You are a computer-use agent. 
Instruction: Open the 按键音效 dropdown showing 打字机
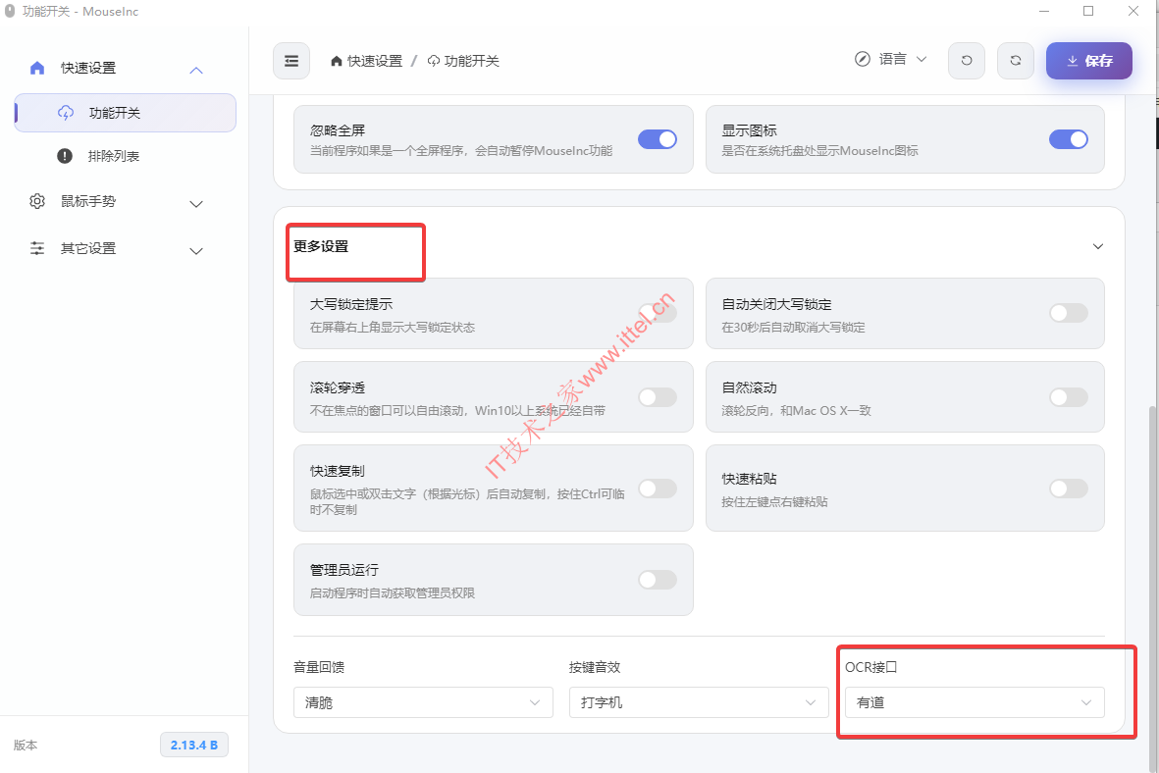699,702
